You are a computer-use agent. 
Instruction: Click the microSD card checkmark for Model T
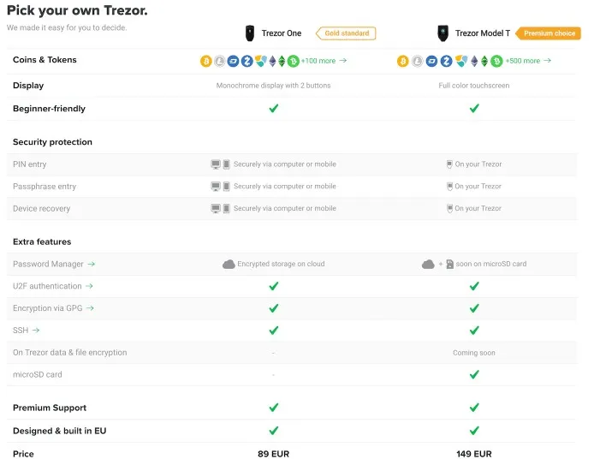point(474,374)
